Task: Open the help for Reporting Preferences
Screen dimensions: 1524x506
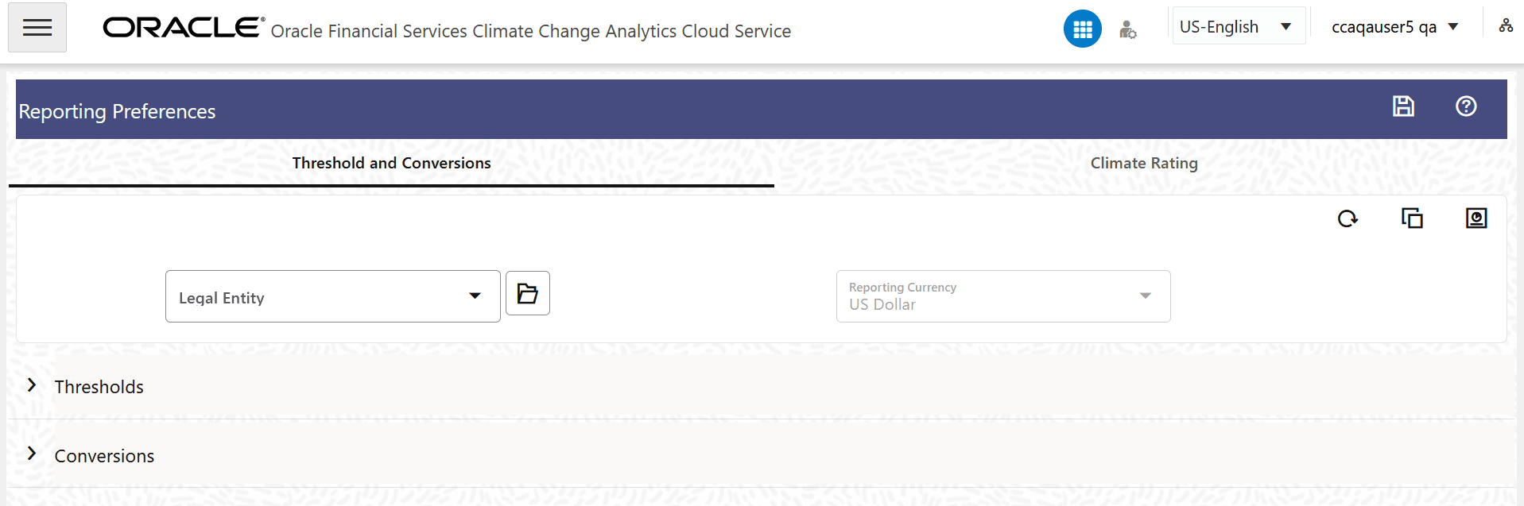Action: 1465,106
